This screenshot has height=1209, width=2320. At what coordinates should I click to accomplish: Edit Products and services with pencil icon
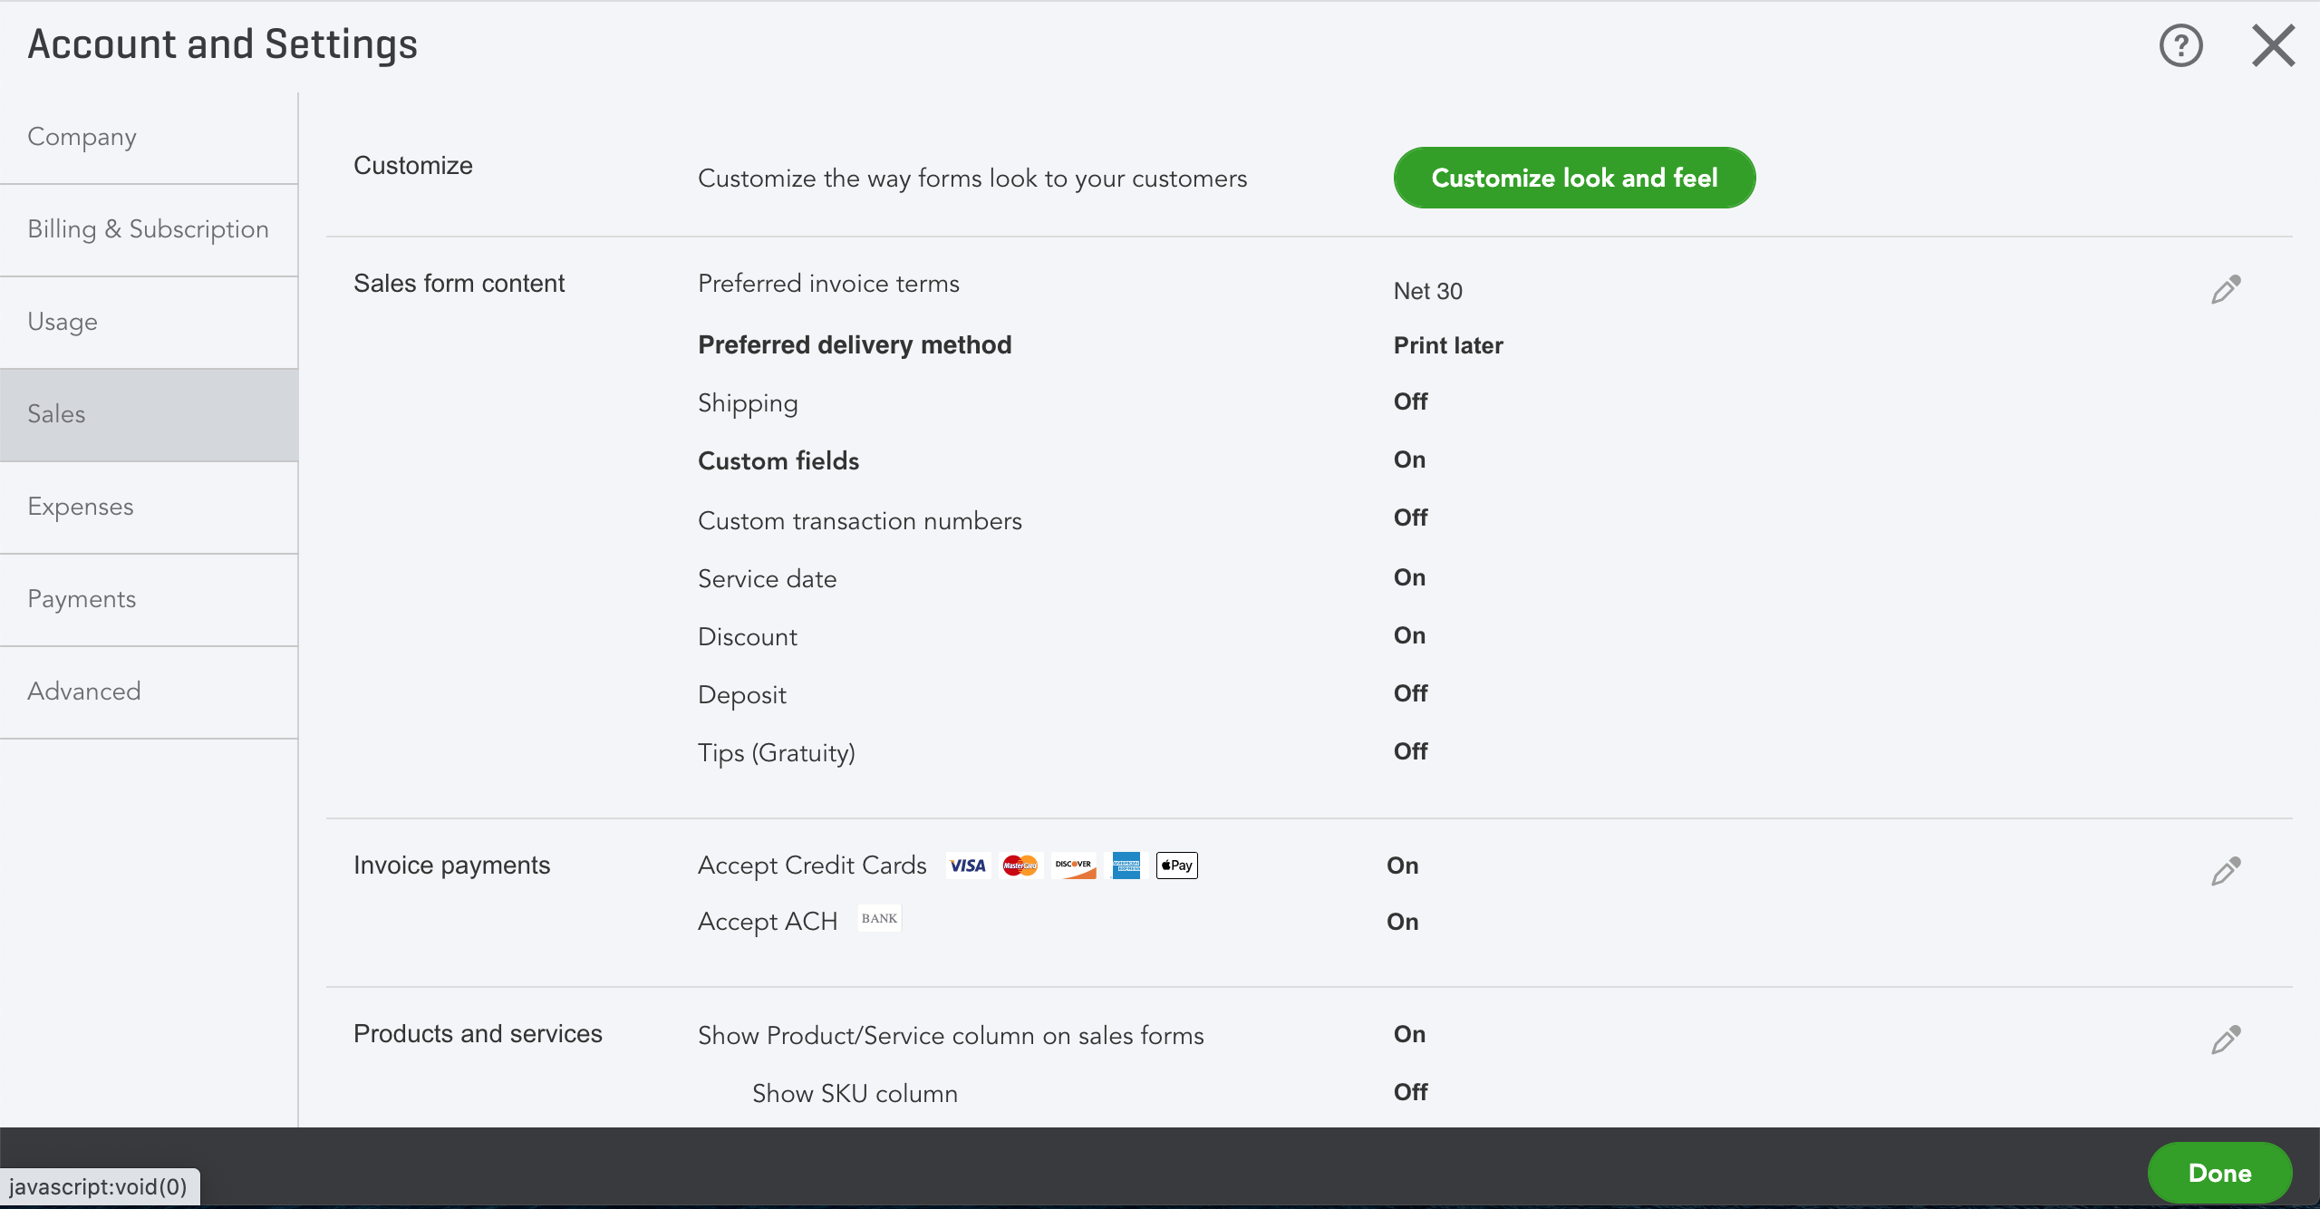pos(2226,1040)
